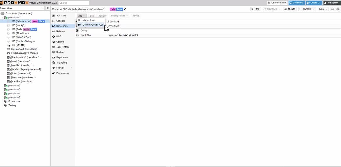
Task: Open the Permissions tab
Action: [63, 73]
